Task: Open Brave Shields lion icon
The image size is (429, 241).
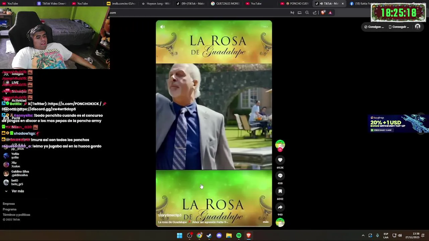Action: pos(323,13)
